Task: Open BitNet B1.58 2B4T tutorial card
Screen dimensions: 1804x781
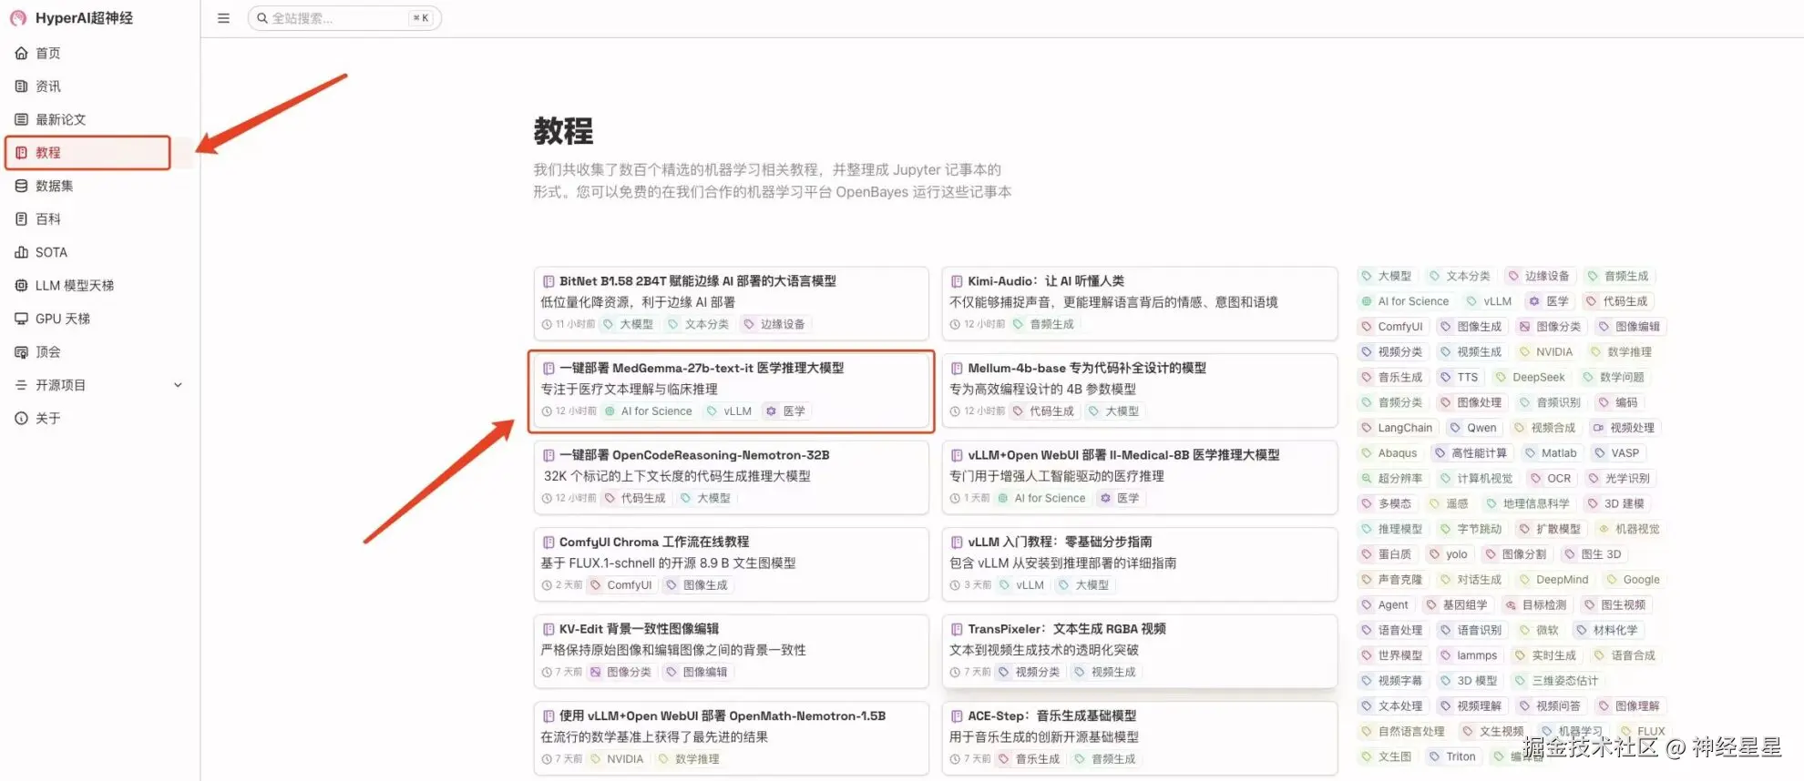Action: pyautogui.click(x=731, y=303)
